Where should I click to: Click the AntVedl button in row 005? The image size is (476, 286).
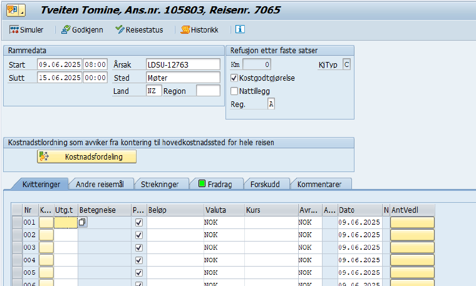coord(412,273)
